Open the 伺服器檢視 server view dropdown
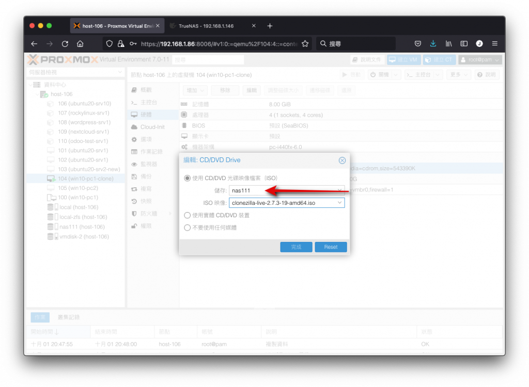529x387 pixels. 75,72
